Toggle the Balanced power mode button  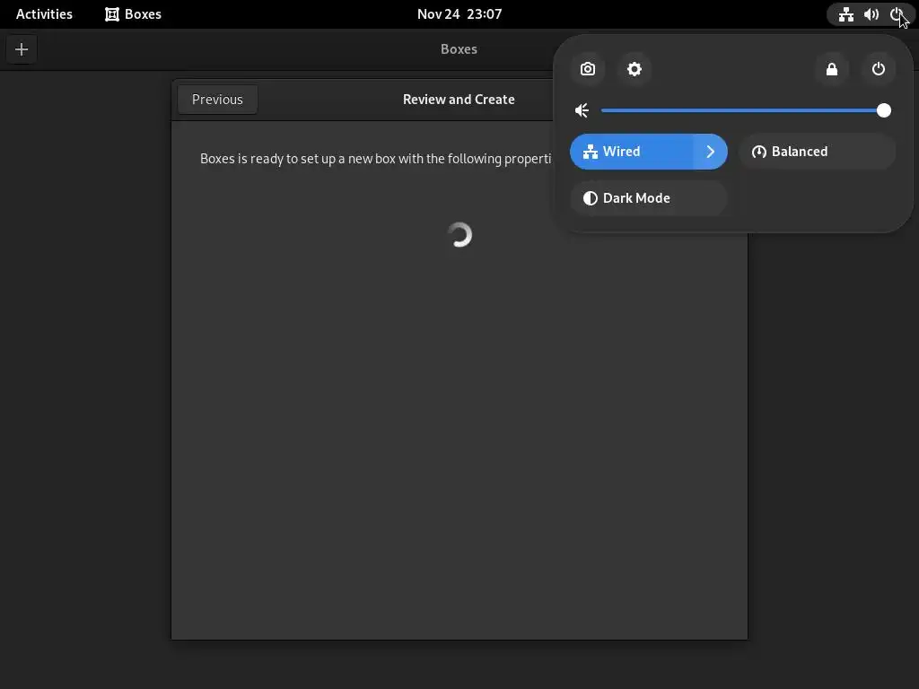pos(818,152)
